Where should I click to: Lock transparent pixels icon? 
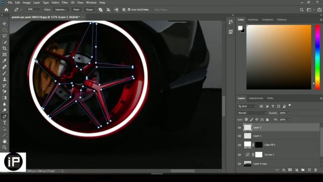246,119
